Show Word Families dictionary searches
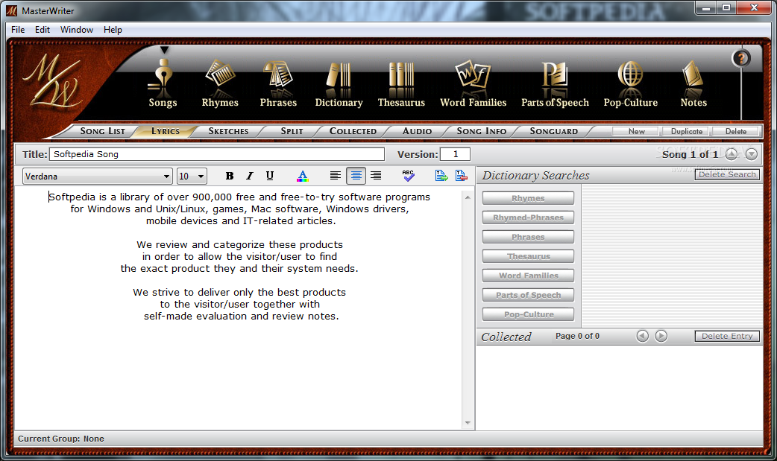This screenshot has height=461, width=777. pyautogui.click(x=528, y=276)
